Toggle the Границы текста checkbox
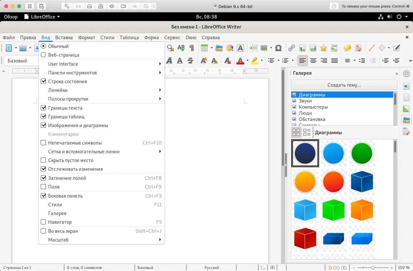 coord(102,108)
